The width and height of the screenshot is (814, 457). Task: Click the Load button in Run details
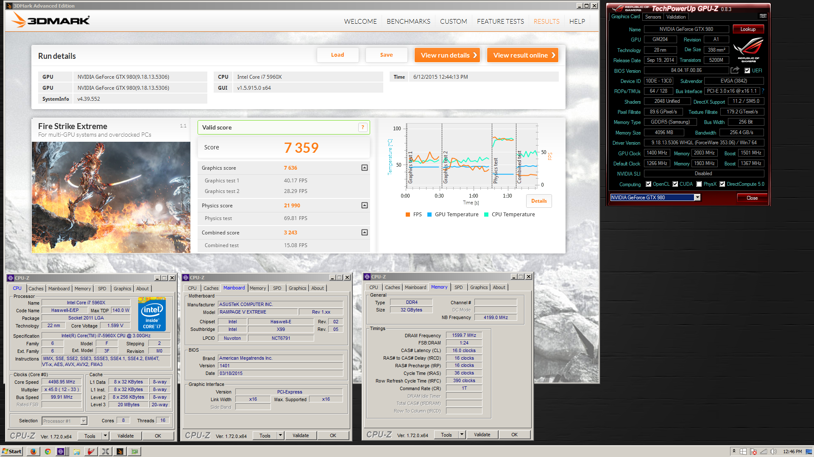click(x=337, y=55)
